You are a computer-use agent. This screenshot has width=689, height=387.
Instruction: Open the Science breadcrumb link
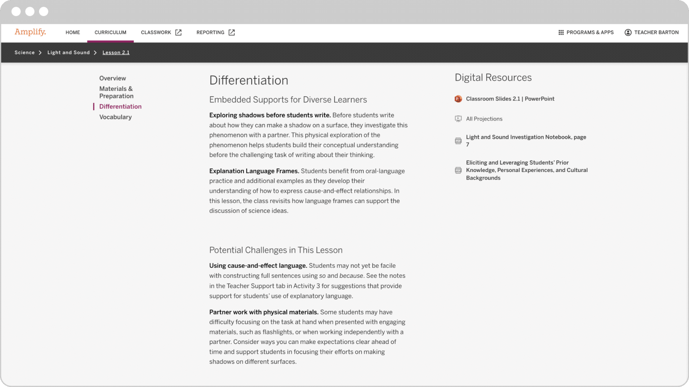(x=24, y=52)
